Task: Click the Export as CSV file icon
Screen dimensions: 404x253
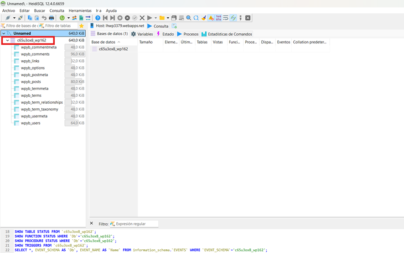Action: click(81, 18)
